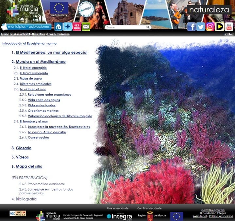Open Vida en los fondos

[42, 105]
